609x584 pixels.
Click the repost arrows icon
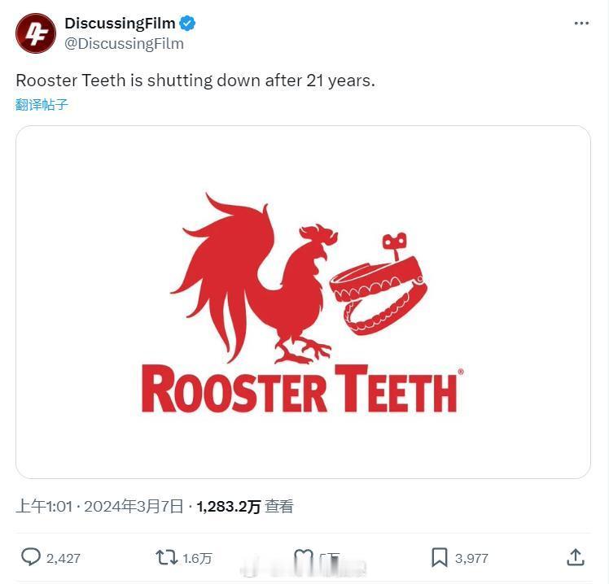pos(167,557)
